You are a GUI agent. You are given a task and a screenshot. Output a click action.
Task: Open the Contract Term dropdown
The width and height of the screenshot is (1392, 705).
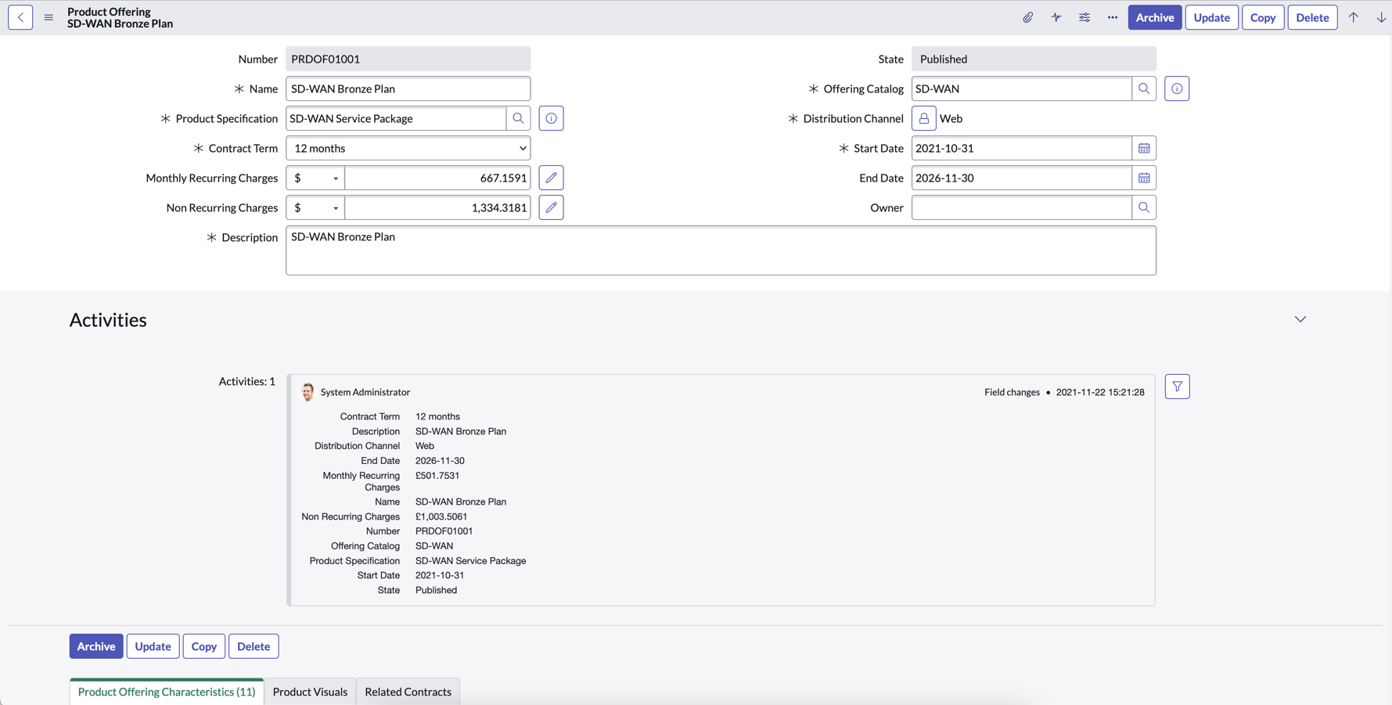[x=408, y=148]
